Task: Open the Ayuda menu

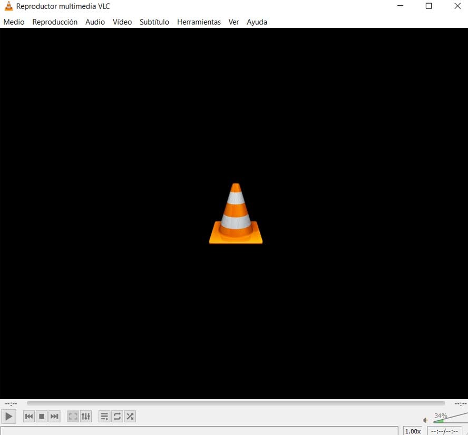Action: tap(257, 22)
